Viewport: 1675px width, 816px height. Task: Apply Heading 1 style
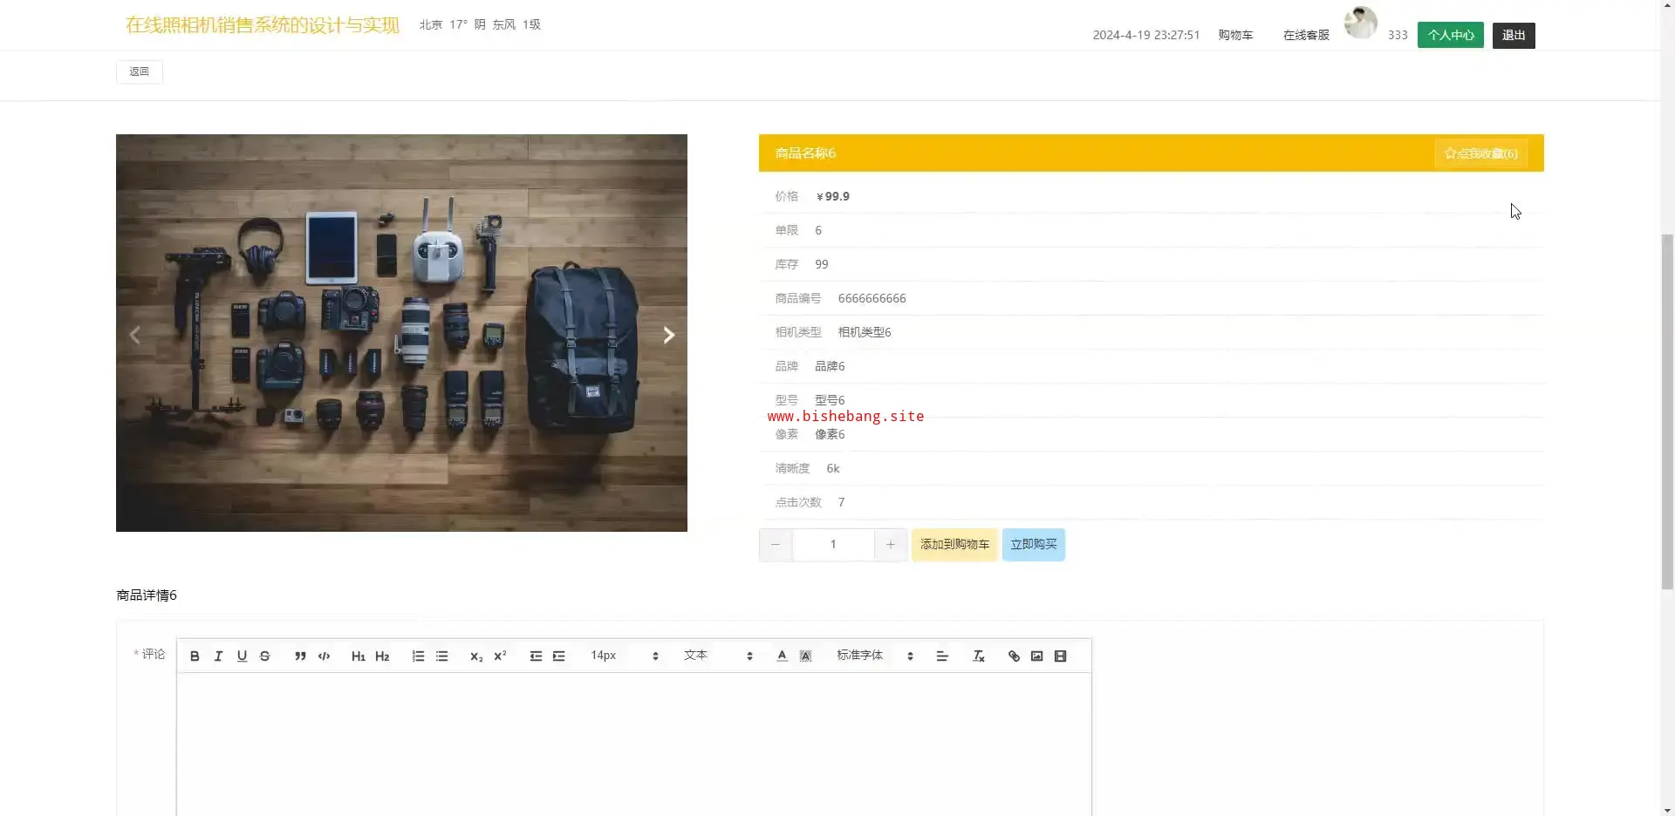tap(358, 656)
